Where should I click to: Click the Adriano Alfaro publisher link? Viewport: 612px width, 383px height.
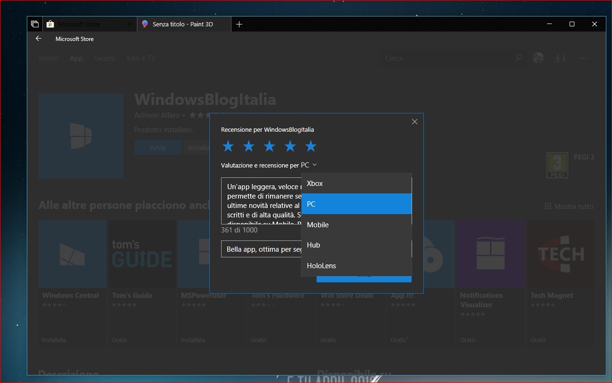coord(157,115)
